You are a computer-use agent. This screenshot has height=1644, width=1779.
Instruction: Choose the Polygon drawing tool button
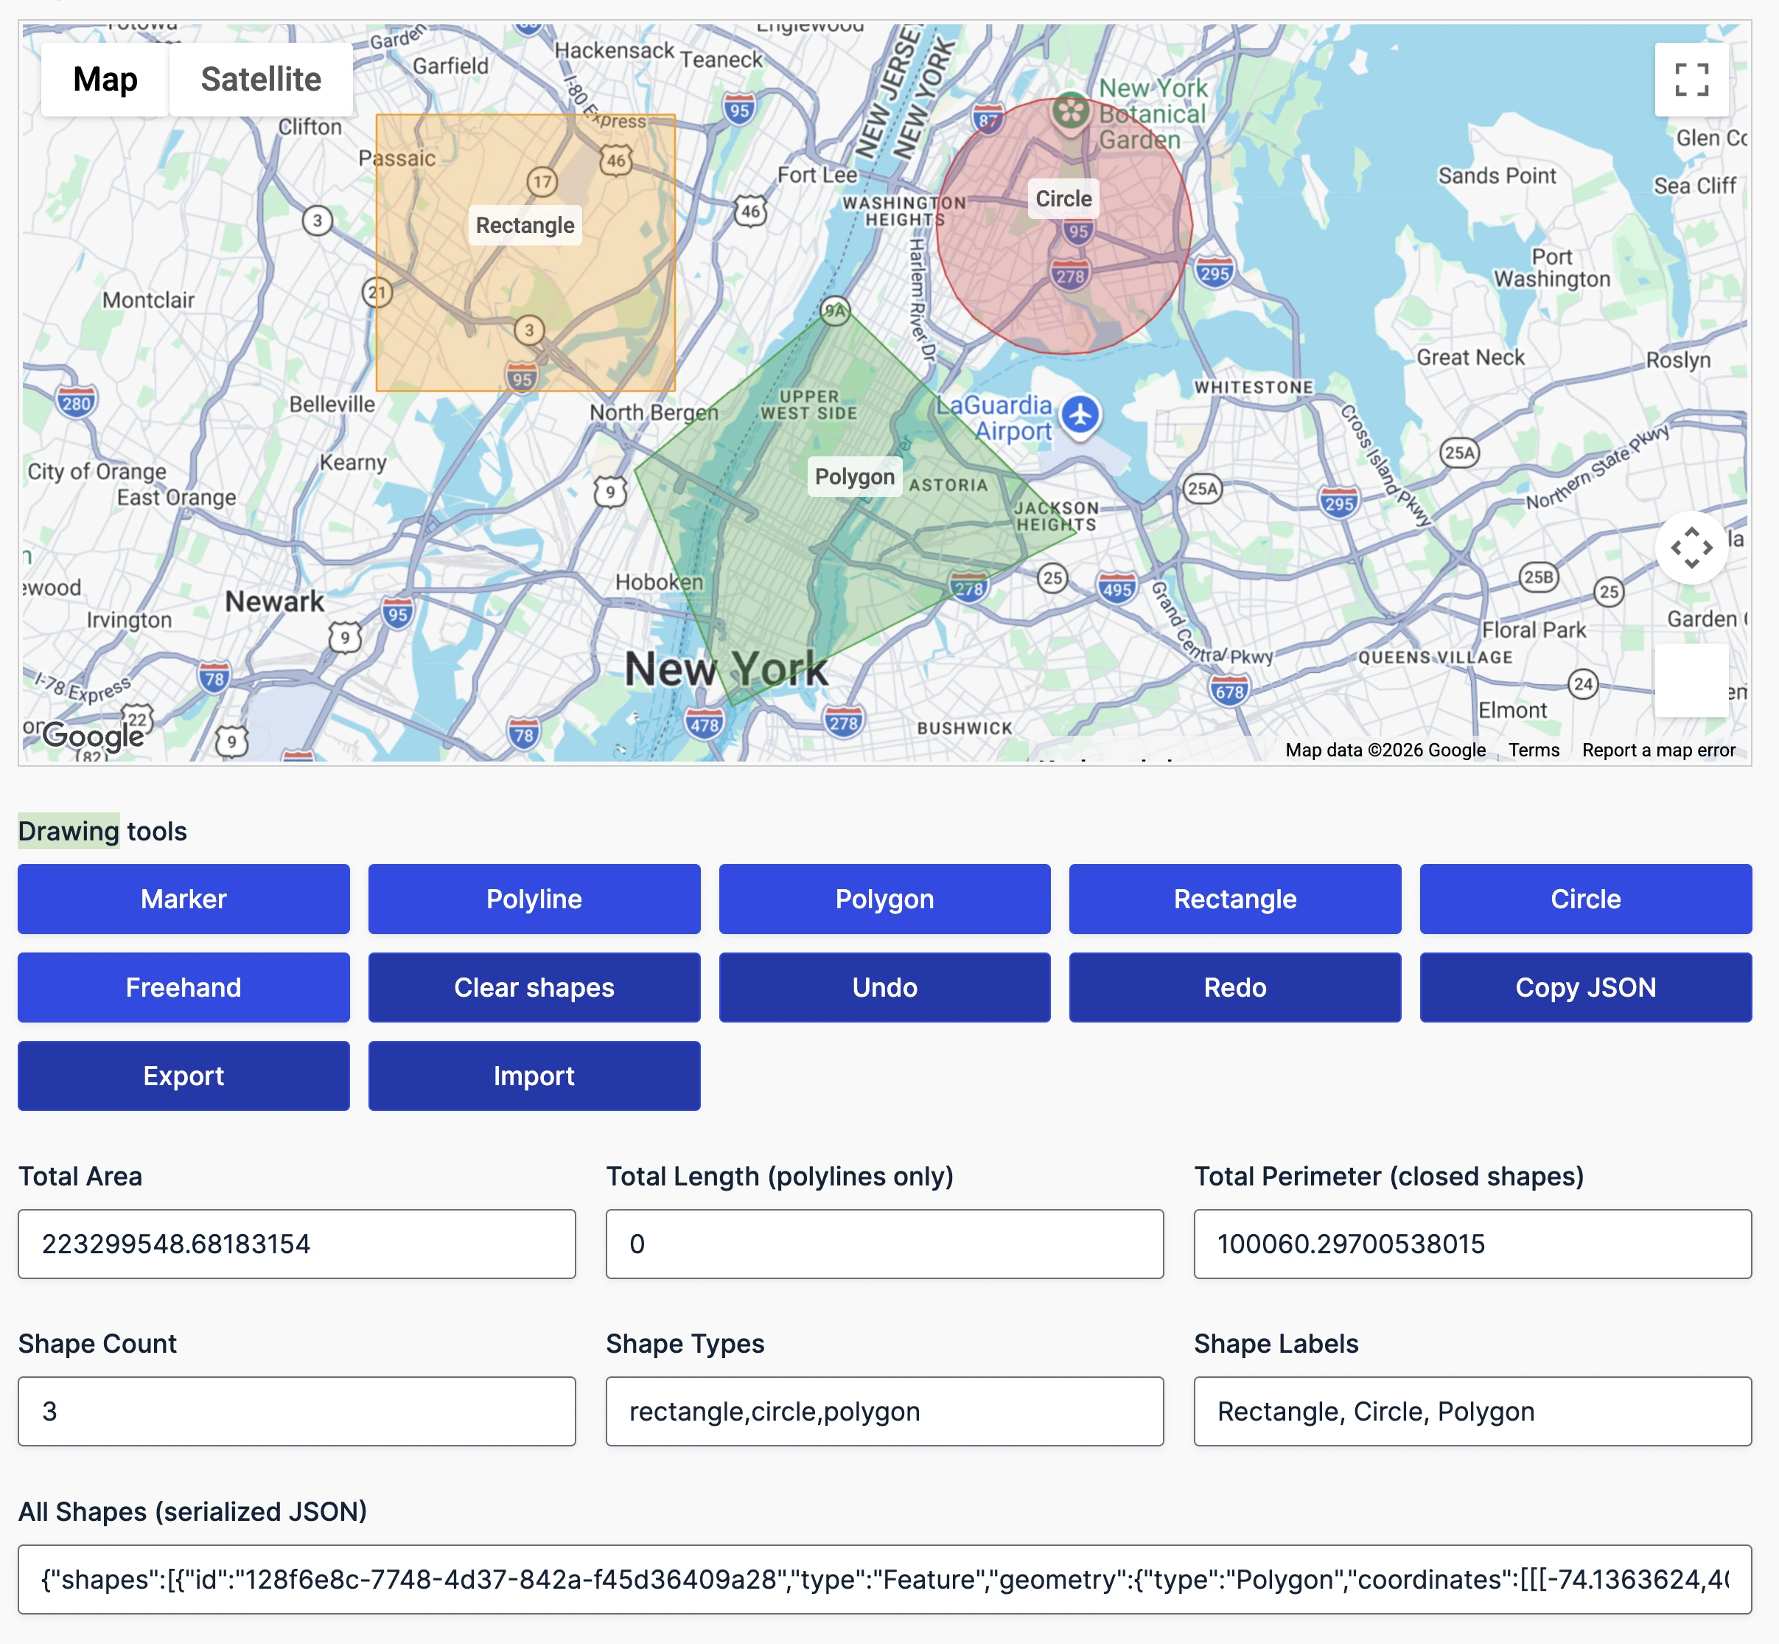coord(884,899)
